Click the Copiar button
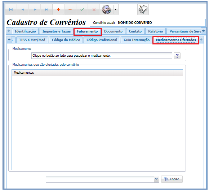Viewport: 209px width, 190px height. point(172,179)
